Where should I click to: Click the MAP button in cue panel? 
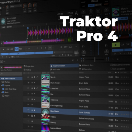(71, 55)
